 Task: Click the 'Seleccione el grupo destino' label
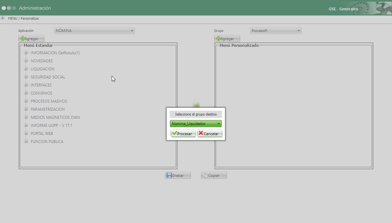click(196, 114)
